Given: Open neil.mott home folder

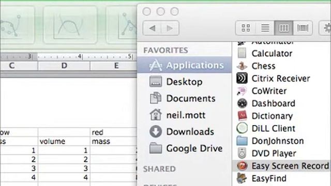Looking at the screenshot, I should click(184, 115).
